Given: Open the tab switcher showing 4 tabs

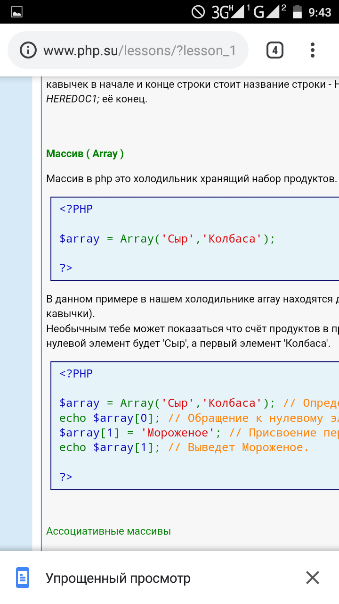Looking at the screenshot, I should 275,50.
